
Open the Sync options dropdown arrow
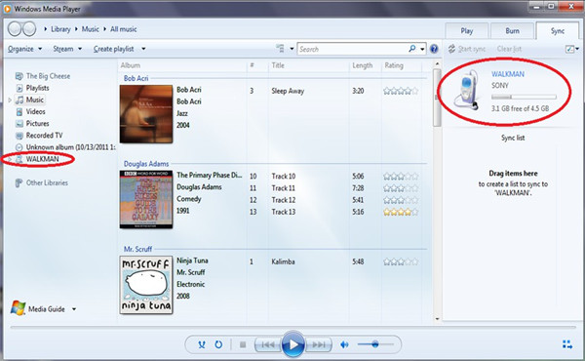(x=577, y=49)
